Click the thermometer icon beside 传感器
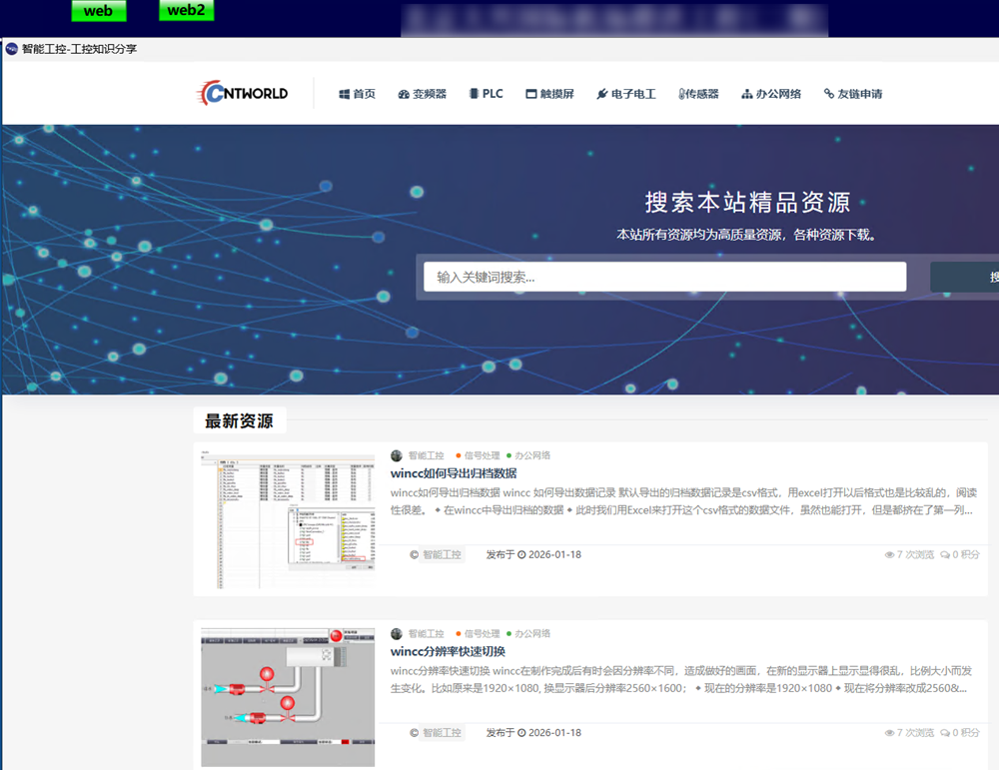Screen dimensions: 999x770 coord(681,94)
